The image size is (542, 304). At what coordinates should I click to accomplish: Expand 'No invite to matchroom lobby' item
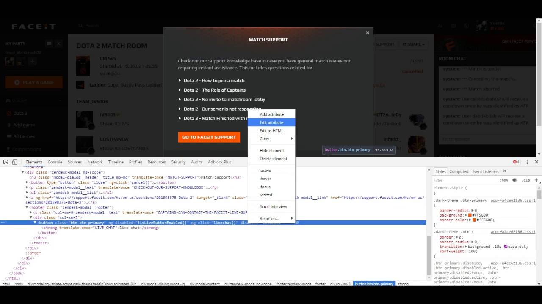(x=221, y=99)
